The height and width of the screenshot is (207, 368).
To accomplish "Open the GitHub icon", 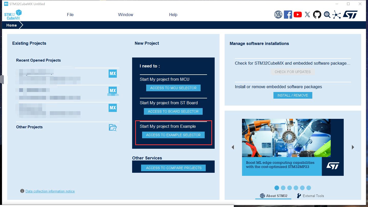I will click(317, 15).
